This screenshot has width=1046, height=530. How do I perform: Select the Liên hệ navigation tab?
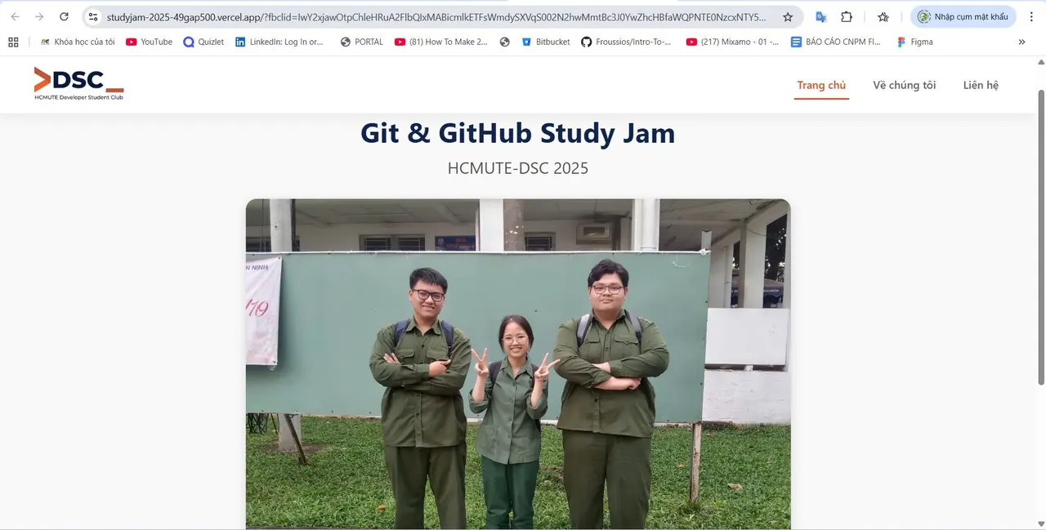(981, 85)
